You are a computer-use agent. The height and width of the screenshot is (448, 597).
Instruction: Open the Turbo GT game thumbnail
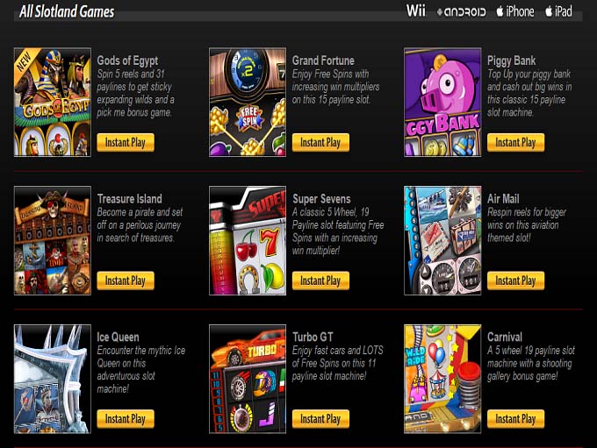coord(248,379)
